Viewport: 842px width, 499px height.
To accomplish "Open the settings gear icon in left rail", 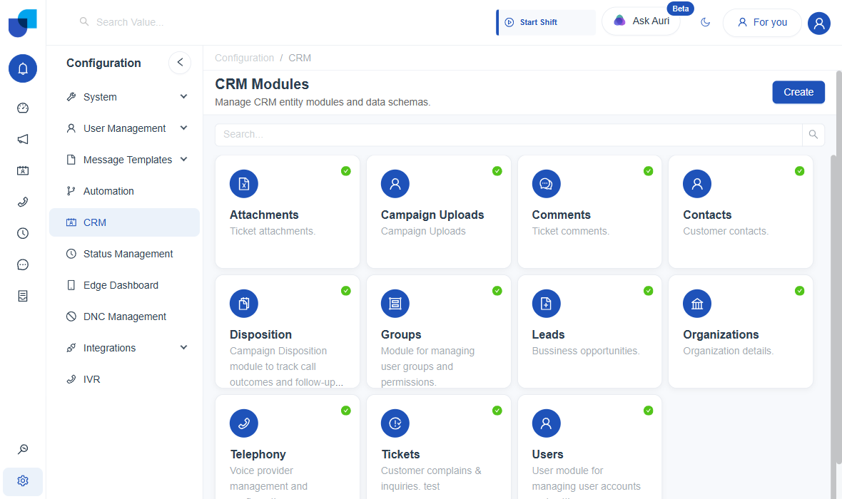I will click(23, 480).
